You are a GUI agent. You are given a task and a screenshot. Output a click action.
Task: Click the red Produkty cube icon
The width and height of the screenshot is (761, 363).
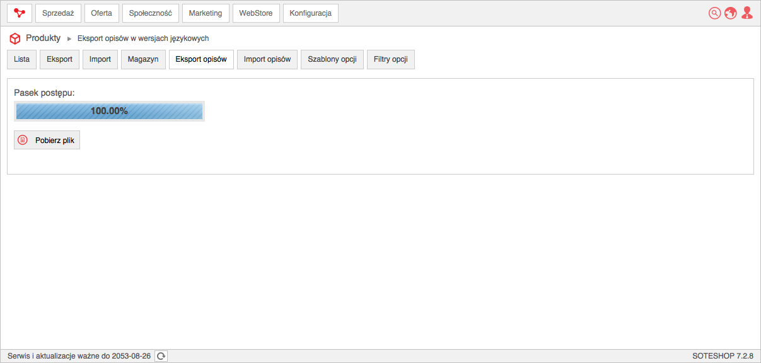(15, 38)
